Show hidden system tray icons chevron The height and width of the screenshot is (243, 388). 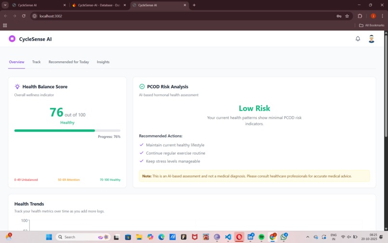[x=308, y=237]
